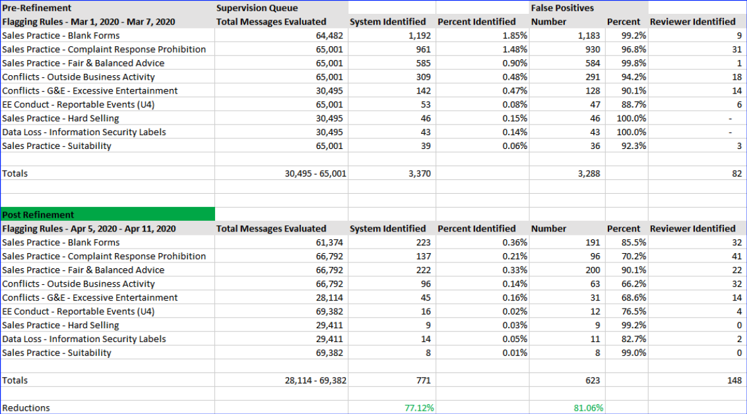Select the 'False Positives' header cell
Viewport: 747px width, 414px height.
coord(567,8)
